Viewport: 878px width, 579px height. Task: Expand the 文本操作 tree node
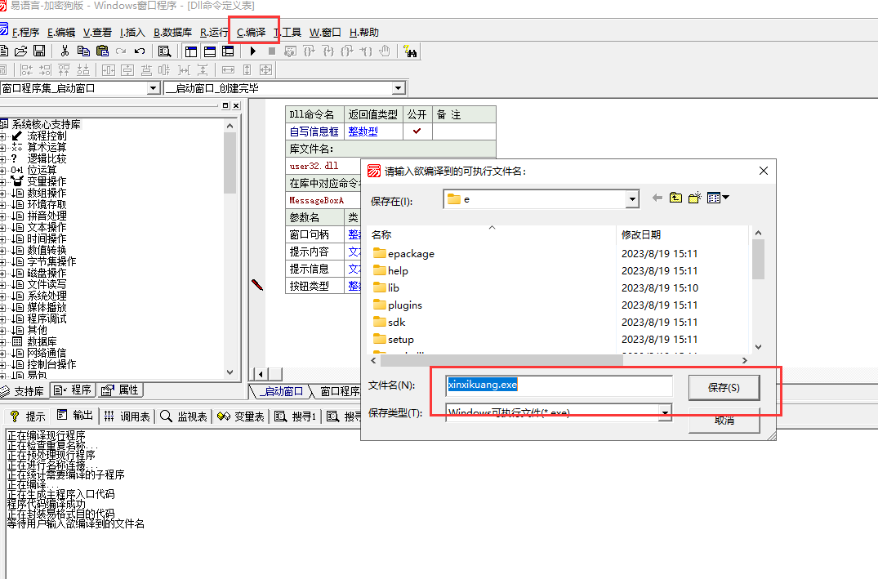point(2,227)
